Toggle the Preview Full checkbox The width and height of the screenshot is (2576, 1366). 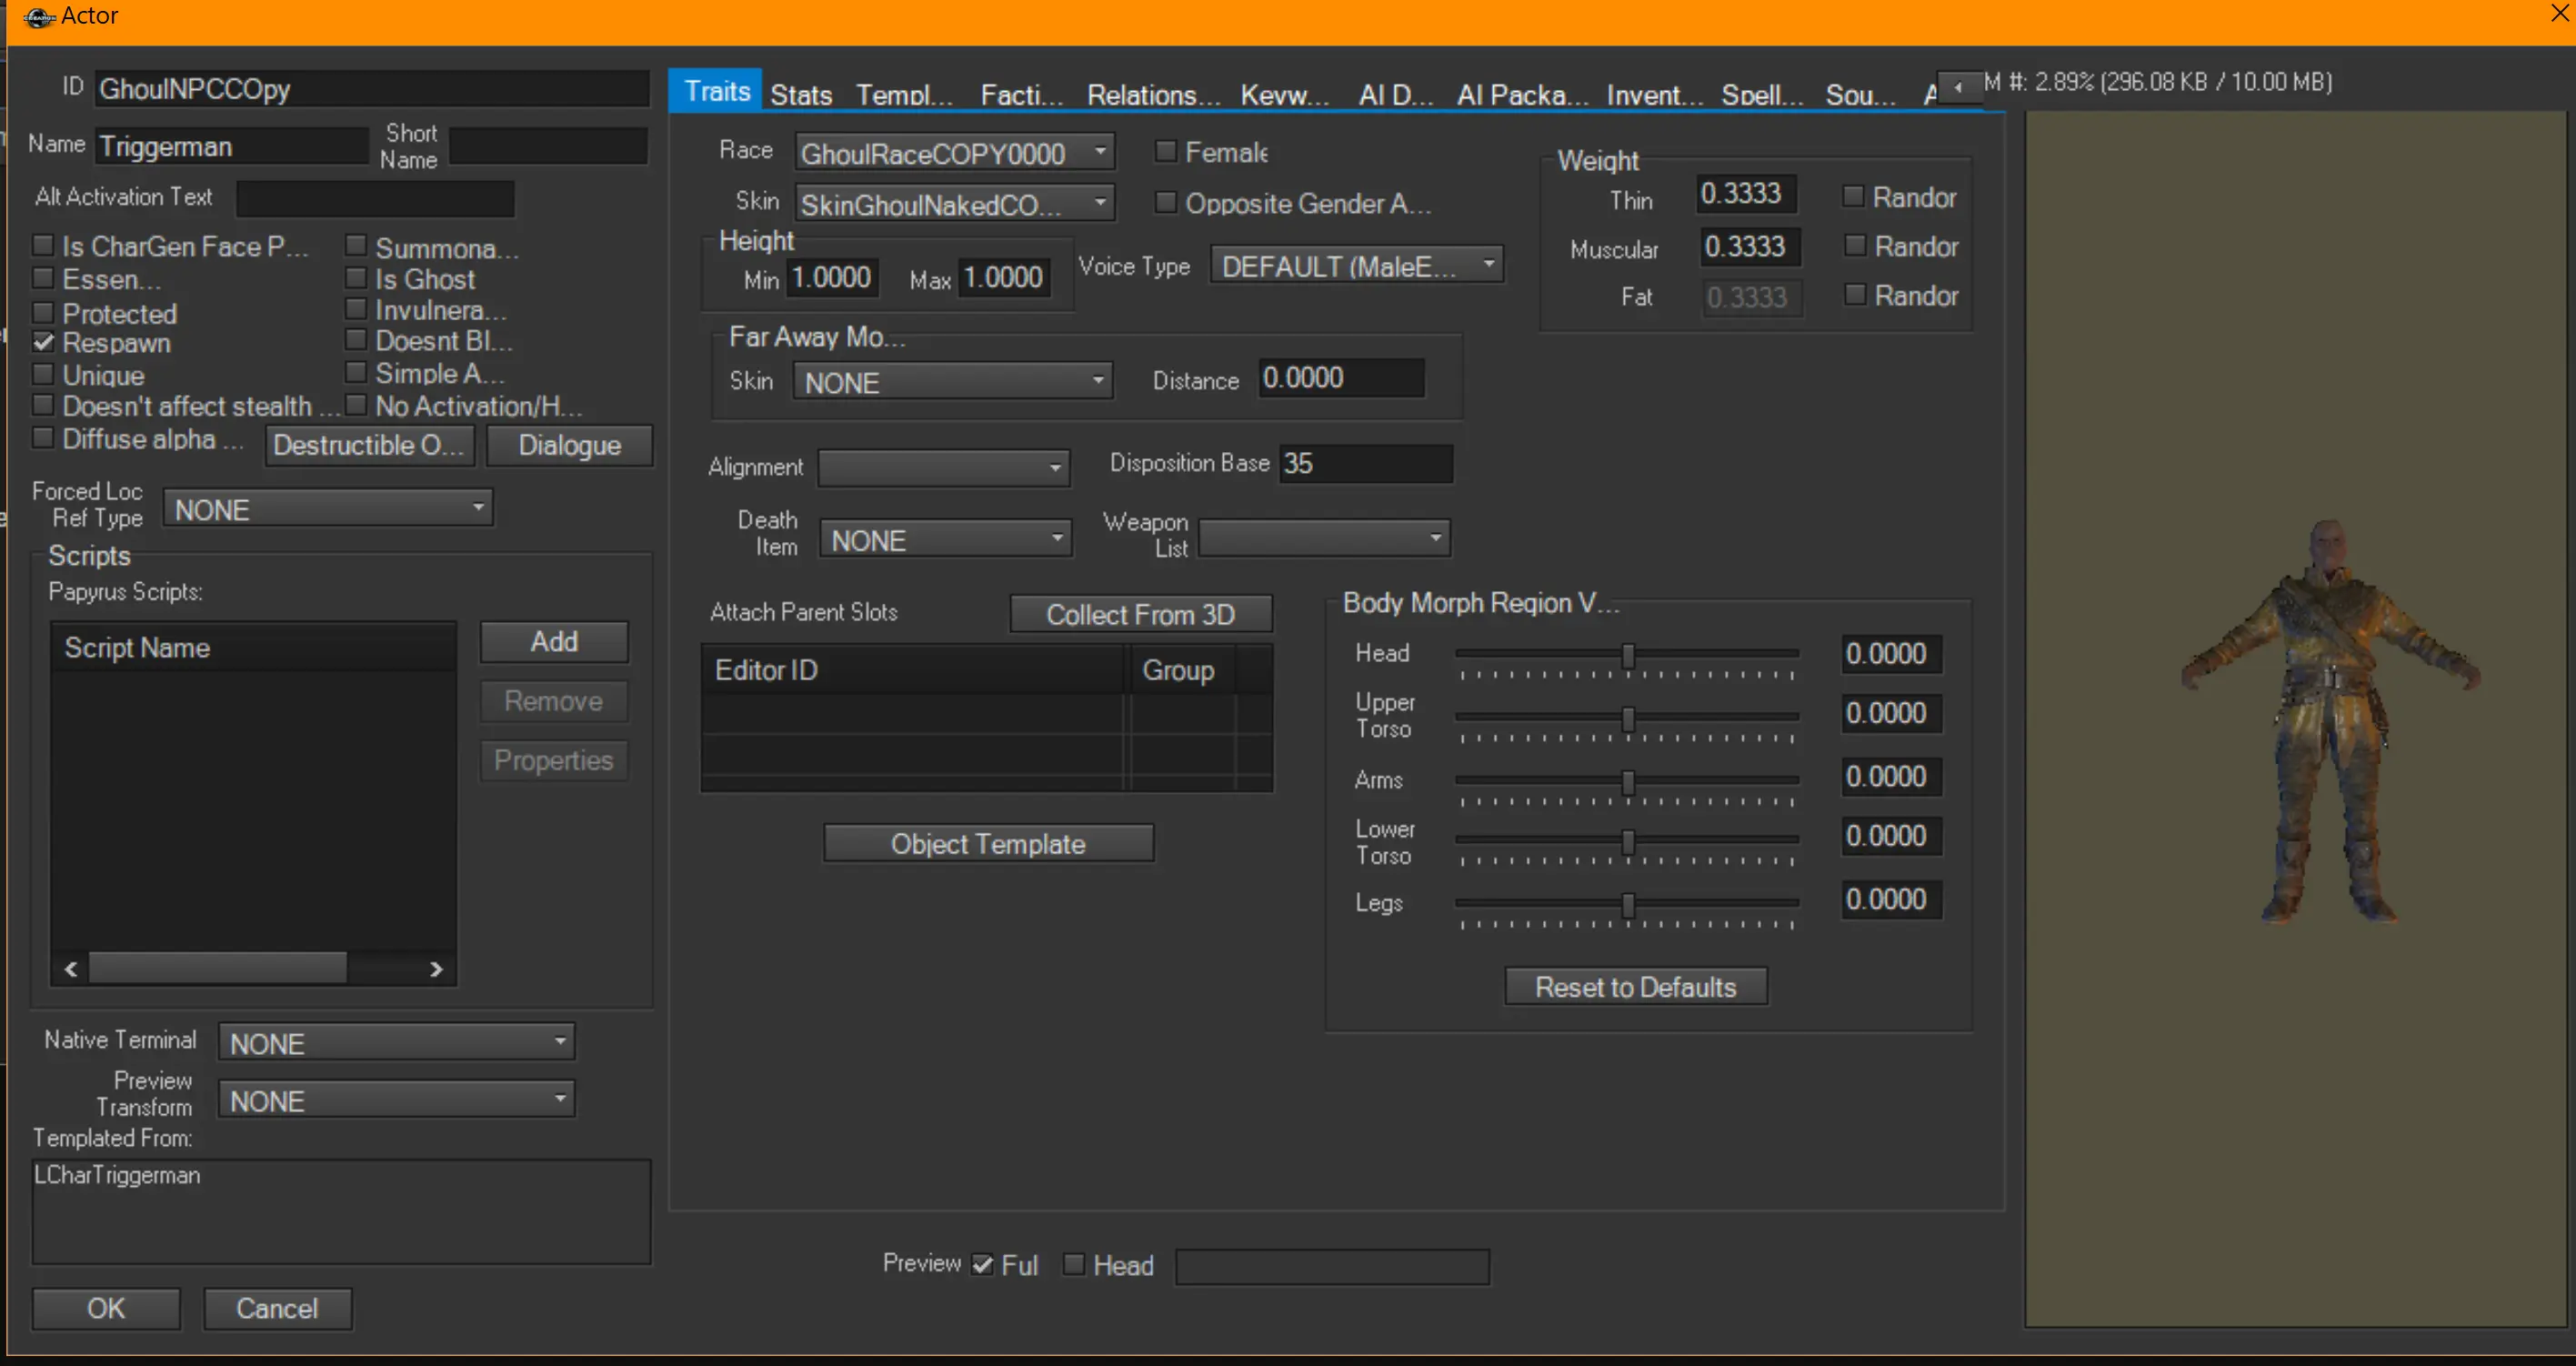[x=983, y=1265]
